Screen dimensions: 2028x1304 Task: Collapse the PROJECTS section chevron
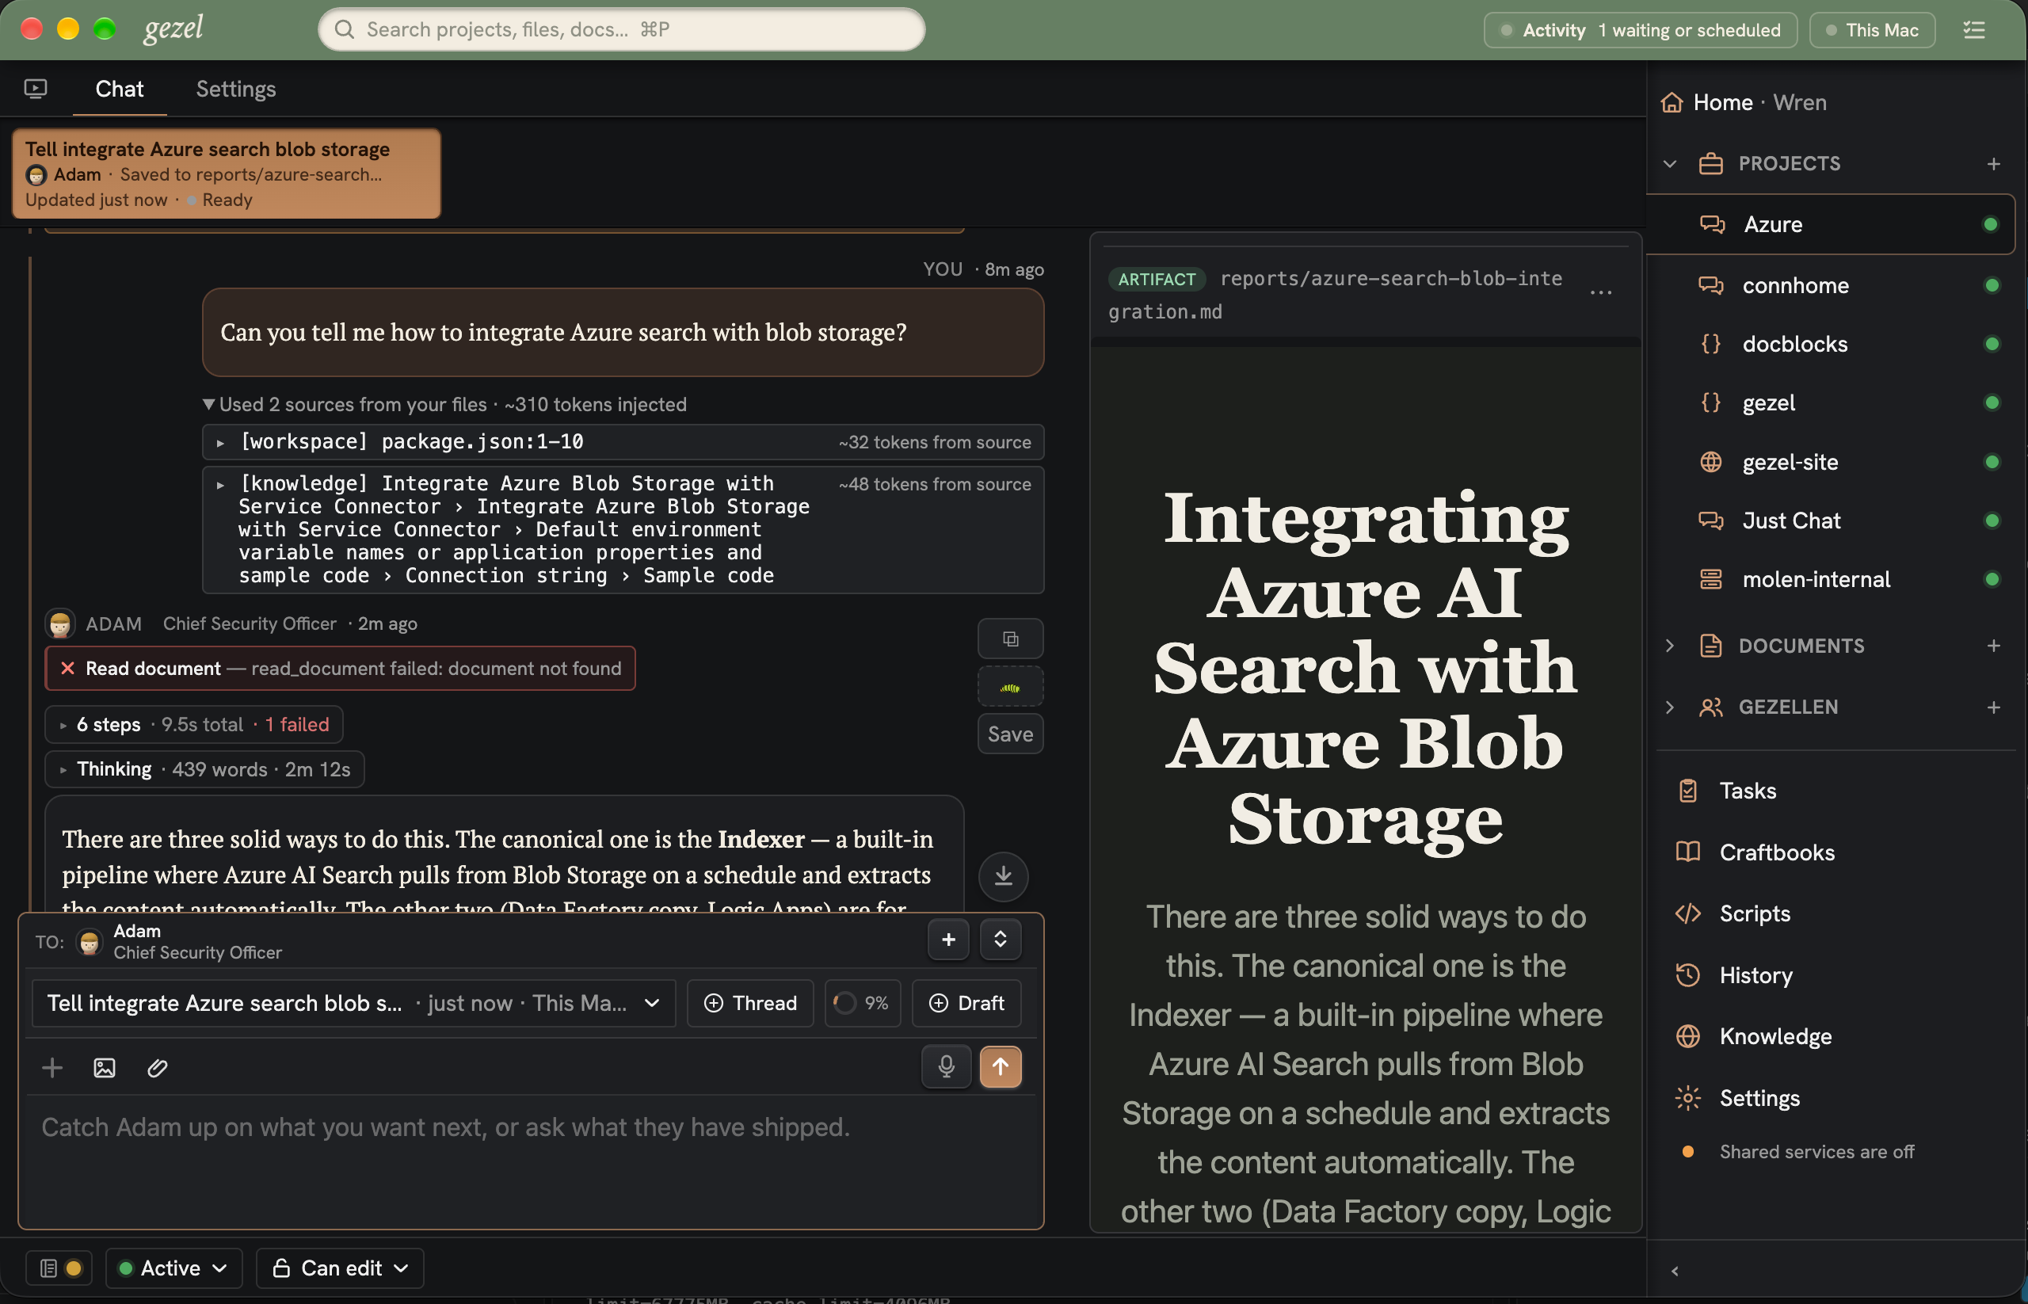click(1669, 163)
